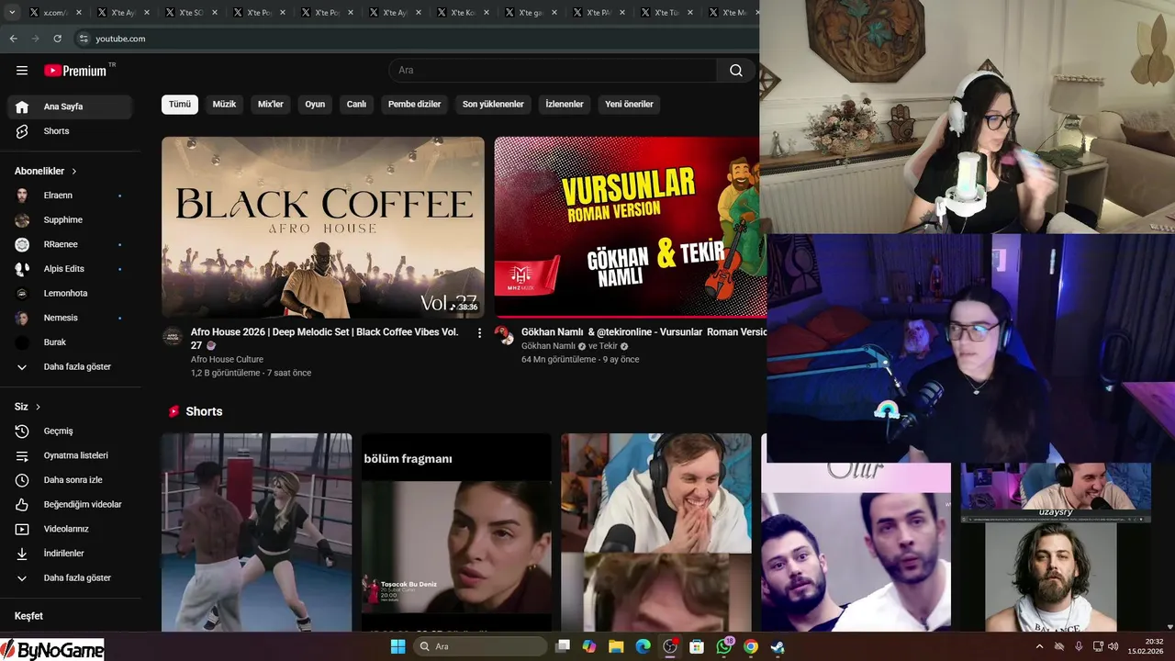Image resolution: width=1175 pixels, height=661 pixels.
Task: Switch to the x.com browser tab
Action: (x=54, y=13)
